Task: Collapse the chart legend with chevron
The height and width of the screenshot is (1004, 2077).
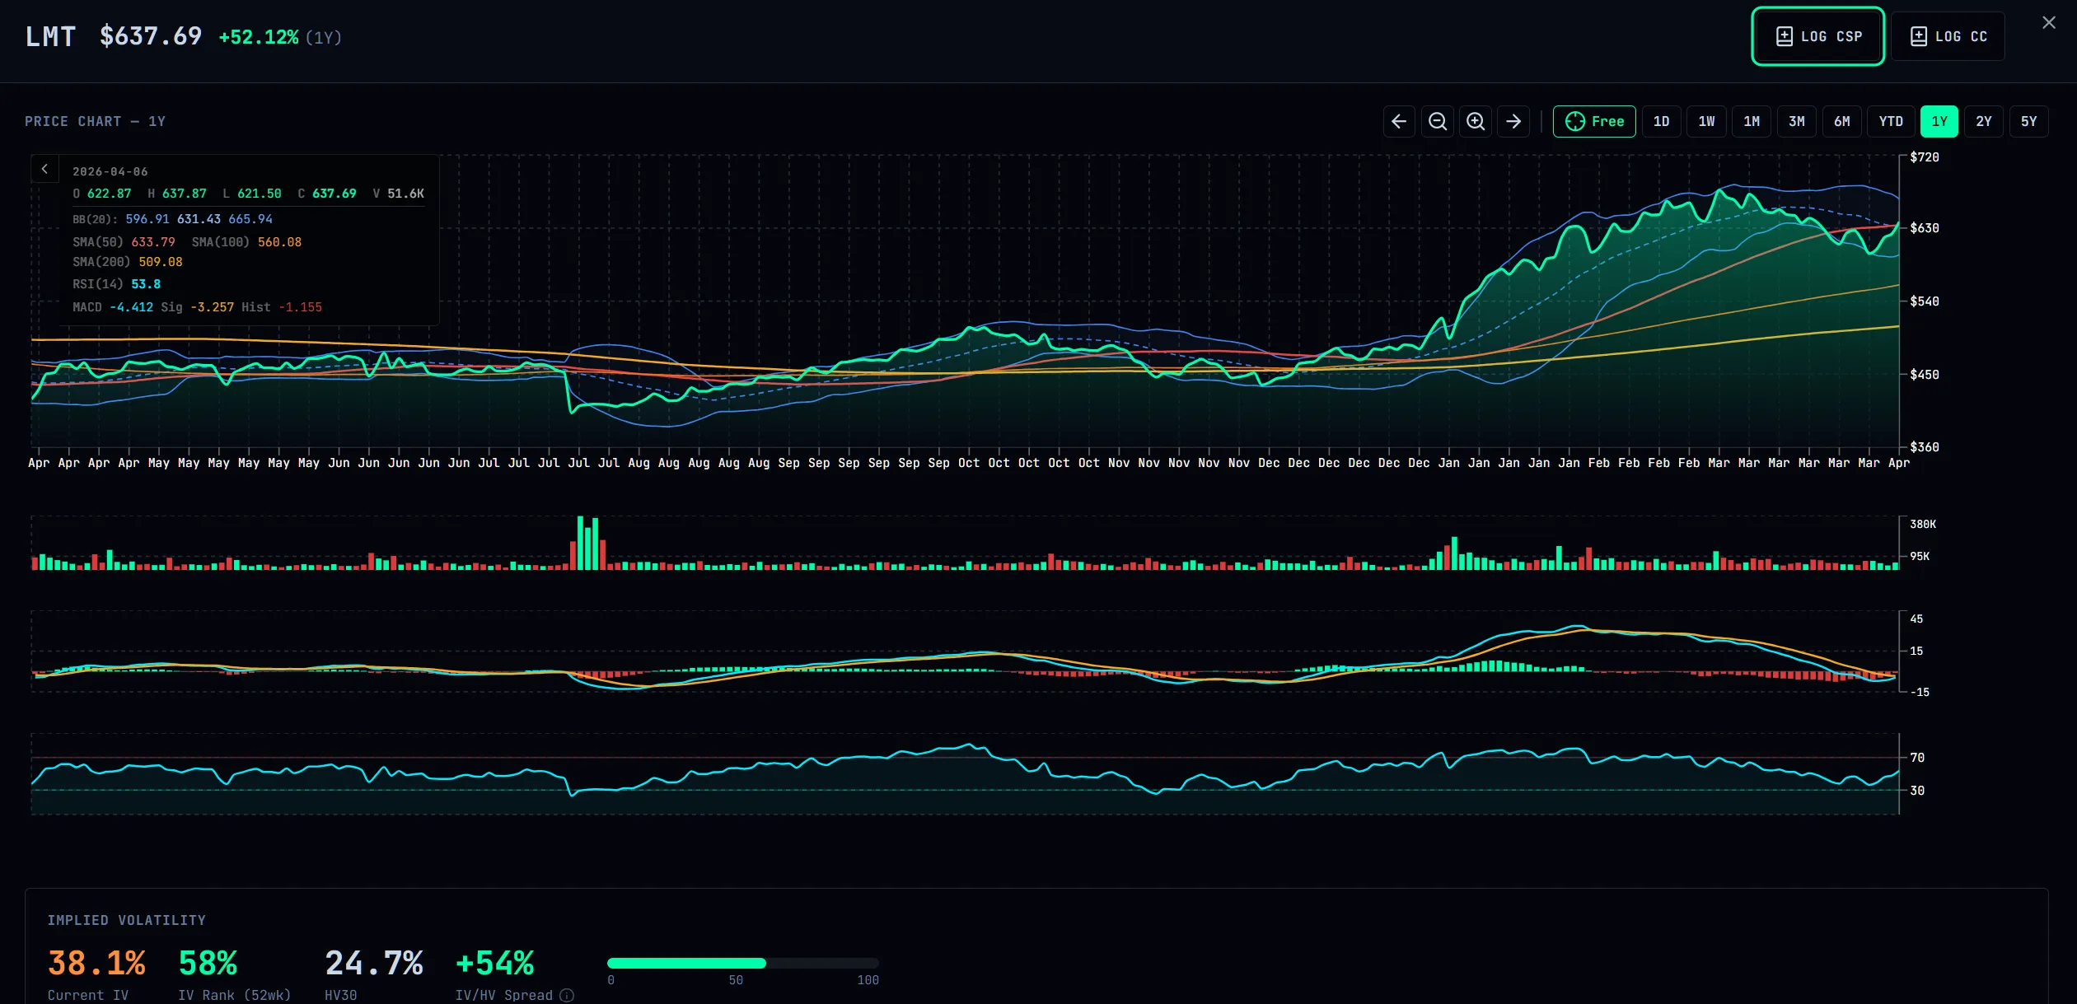Action: pyautogui.click(x=44, y=169)
